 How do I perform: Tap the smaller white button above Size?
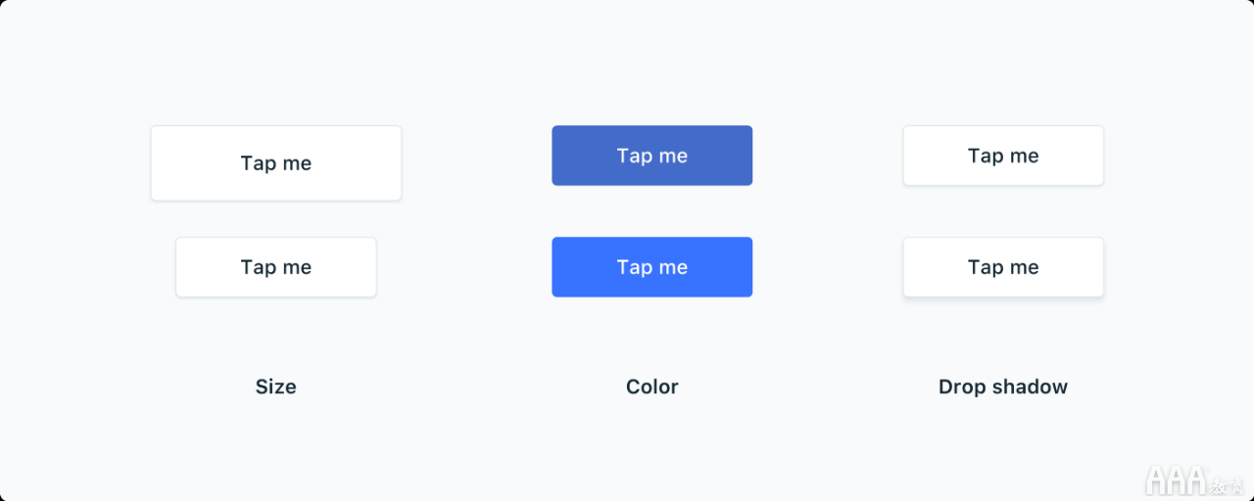pos(276,267)
